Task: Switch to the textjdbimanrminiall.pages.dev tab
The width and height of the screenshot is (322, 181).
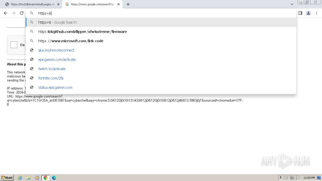Action: point(32,4)
